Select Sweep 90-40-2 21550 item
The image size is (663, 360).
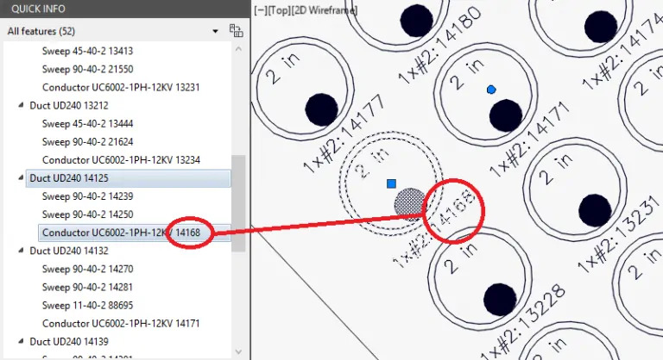point(87,69)
